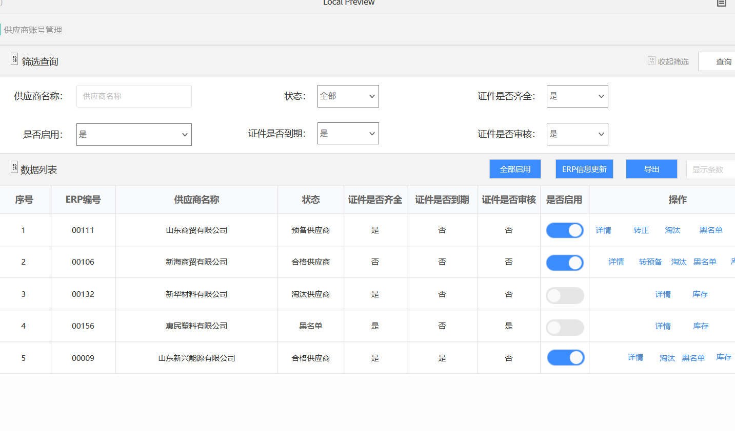Open the 是否启用 dropdown

(x=134, y=135)
